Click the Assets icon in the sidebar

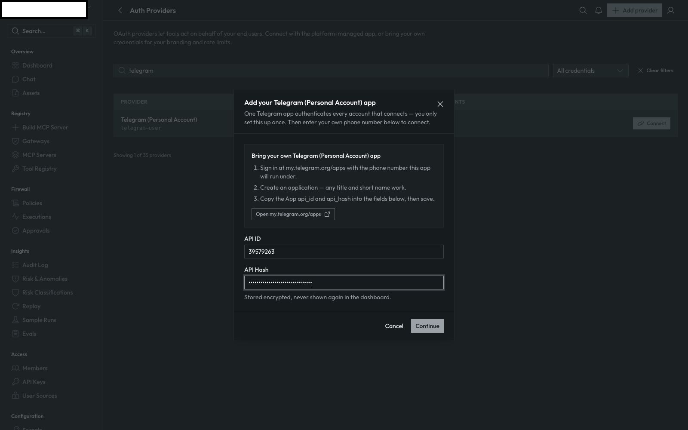15,93
